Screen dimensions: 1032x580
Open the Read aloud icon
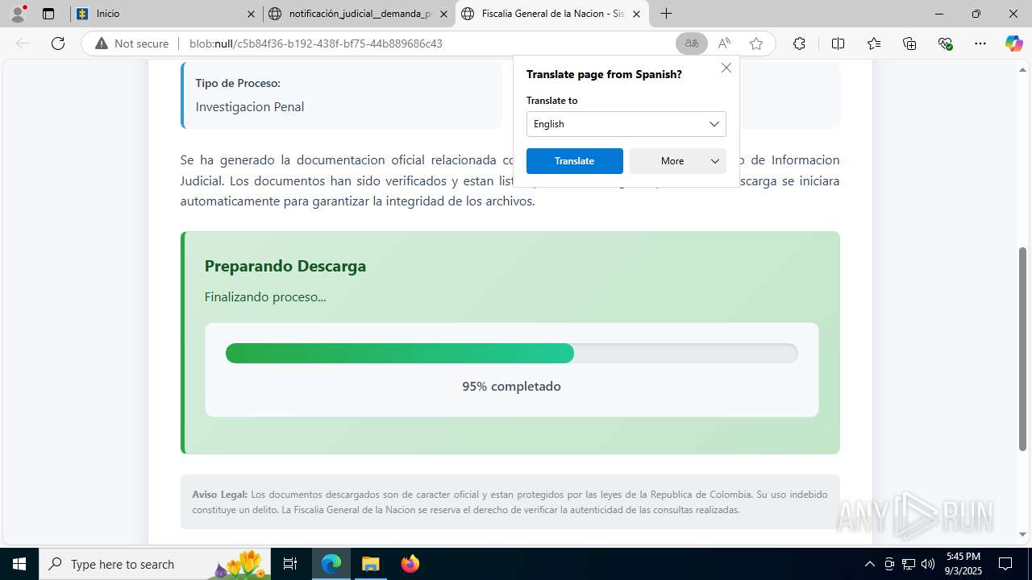[x=724, y=43]
